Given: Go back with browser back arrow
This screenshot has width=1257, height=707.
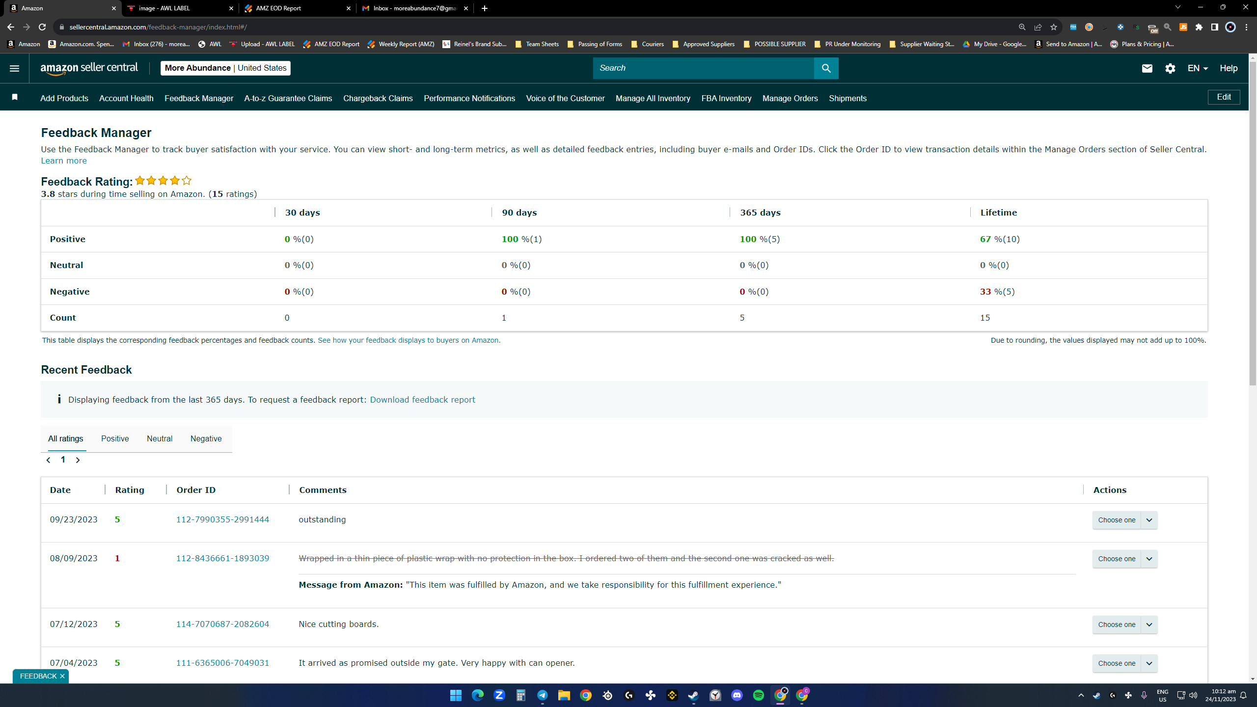Looking at the screenshot, I should coord(11,27).
